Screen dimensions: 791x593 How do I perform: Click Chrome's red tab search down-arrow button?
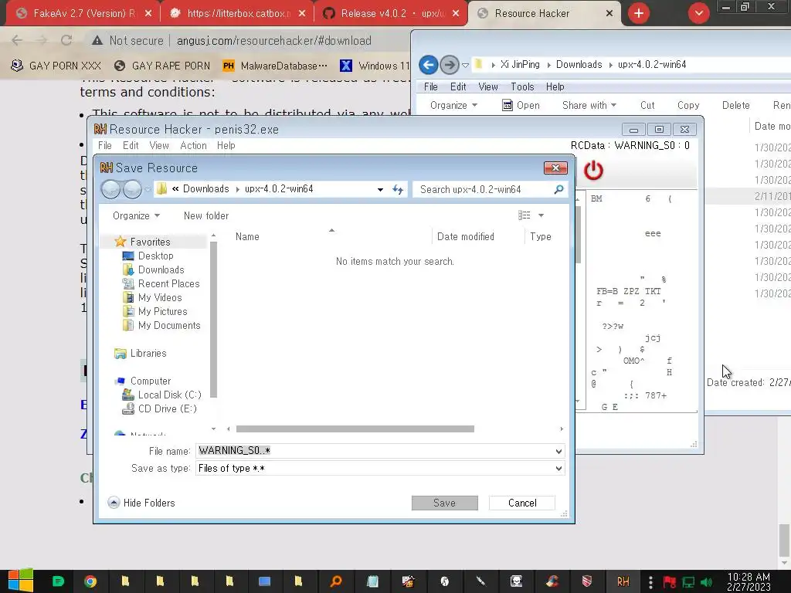(698, 13)
